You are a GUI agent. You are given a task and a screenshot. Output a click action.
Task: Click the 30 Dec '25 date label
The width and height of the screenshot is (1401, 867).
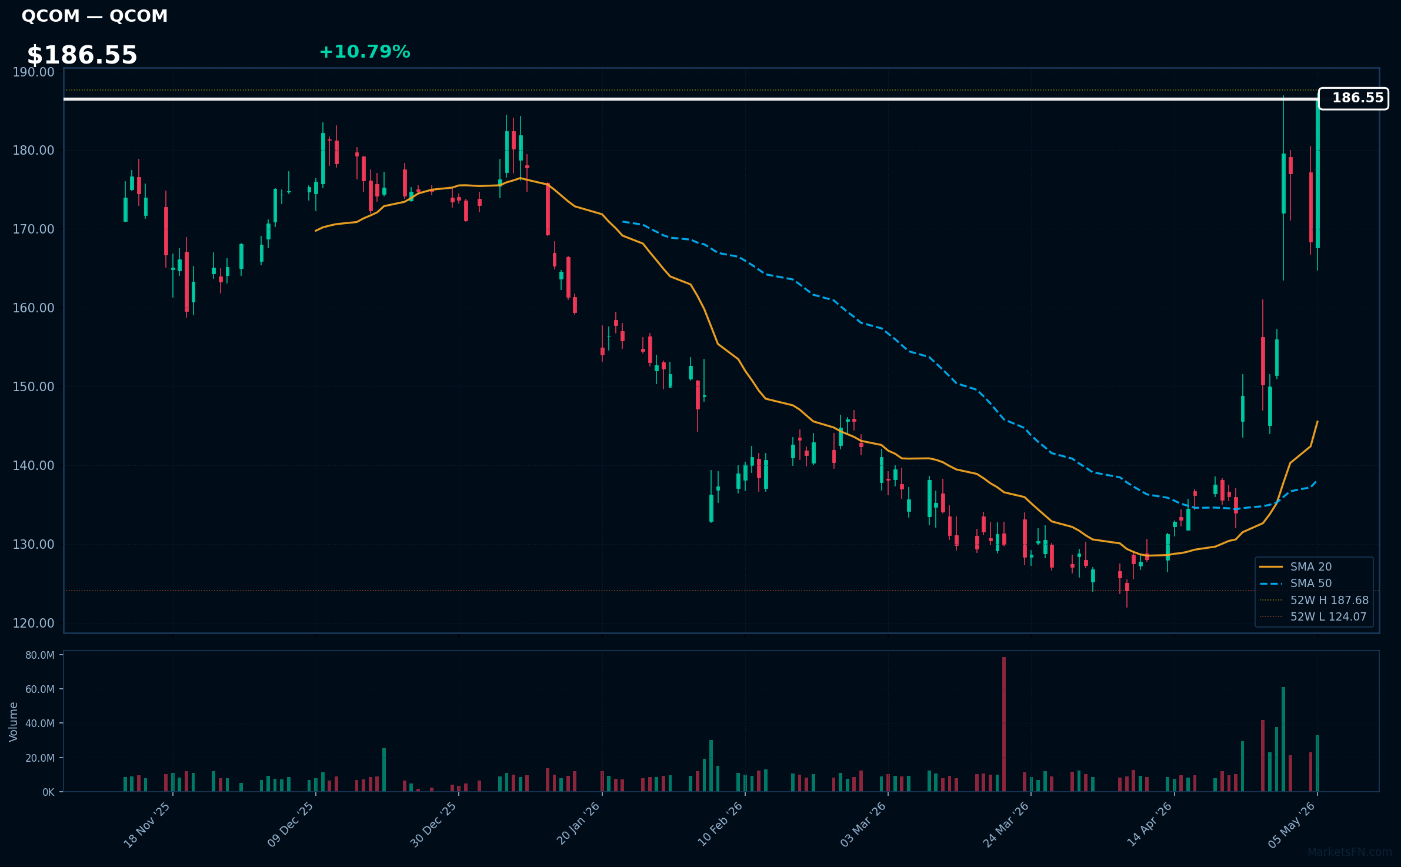(x=433, y=825)
